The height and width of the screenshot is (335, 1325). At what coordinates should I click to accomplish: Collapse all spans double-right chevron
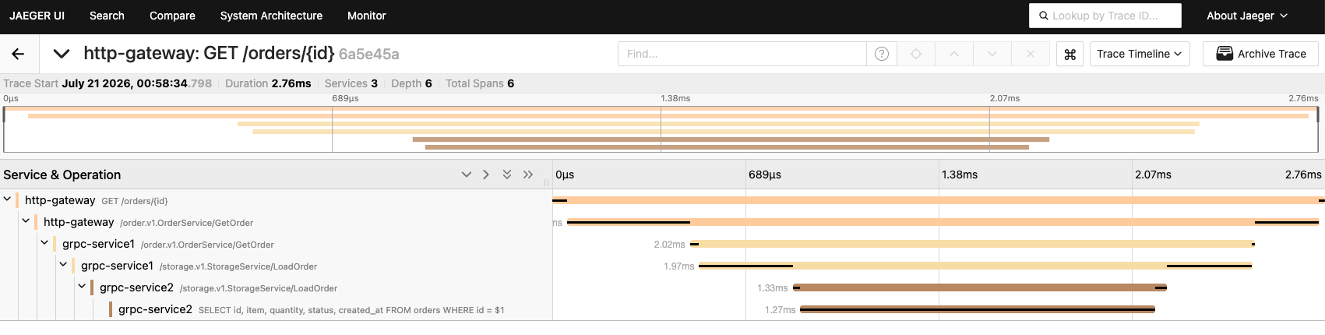click(527, 175)
